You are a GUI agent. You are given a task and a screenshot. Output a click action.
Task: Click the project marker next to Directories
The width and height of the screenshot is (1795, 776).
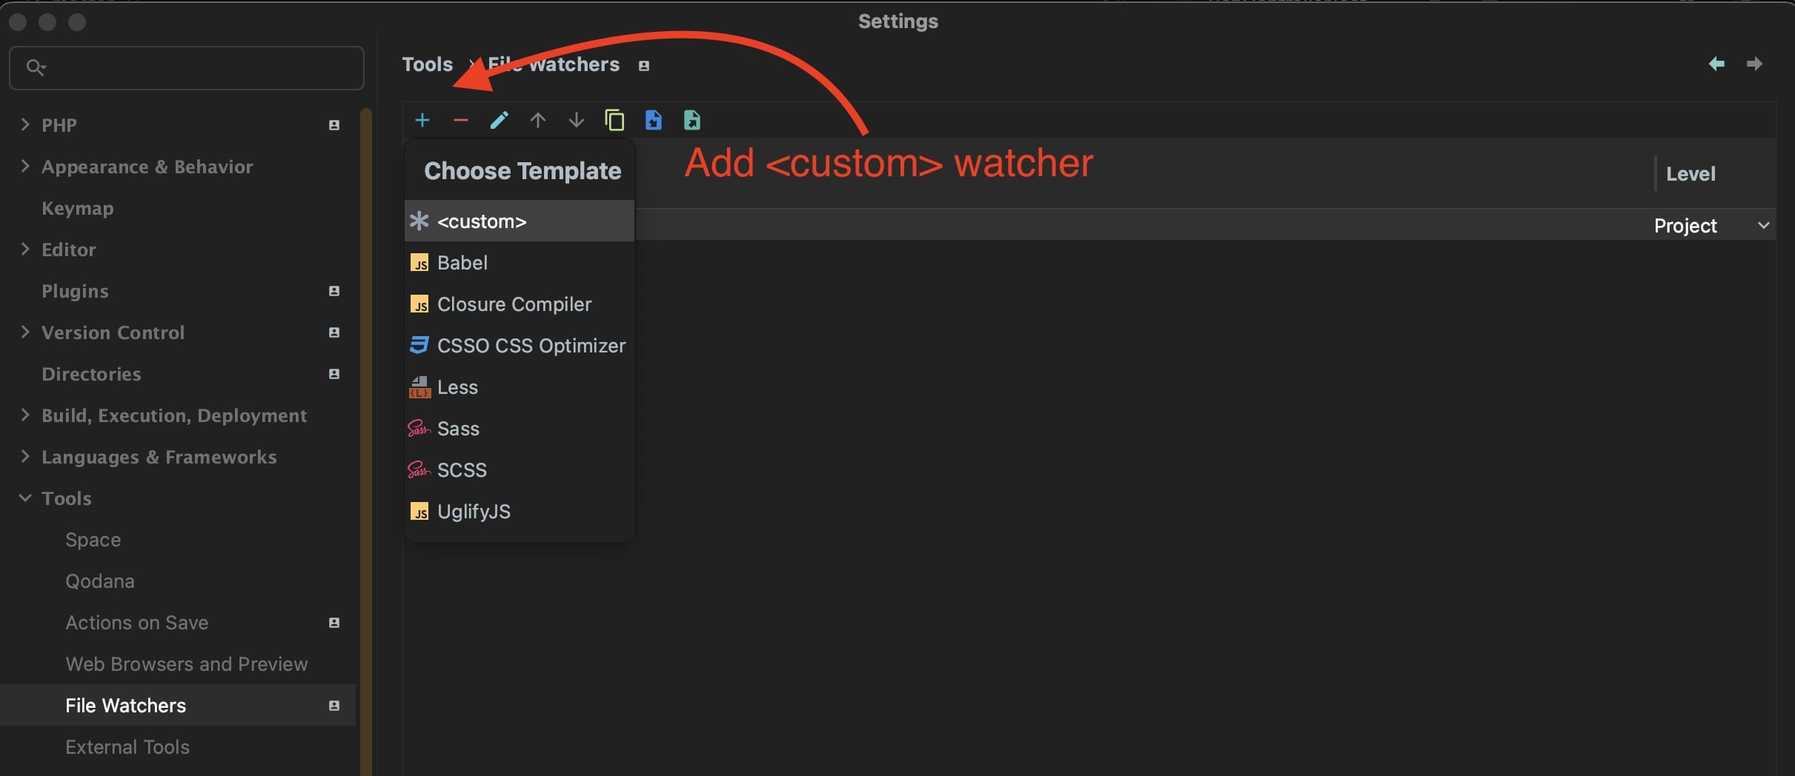tap(334, 374)
